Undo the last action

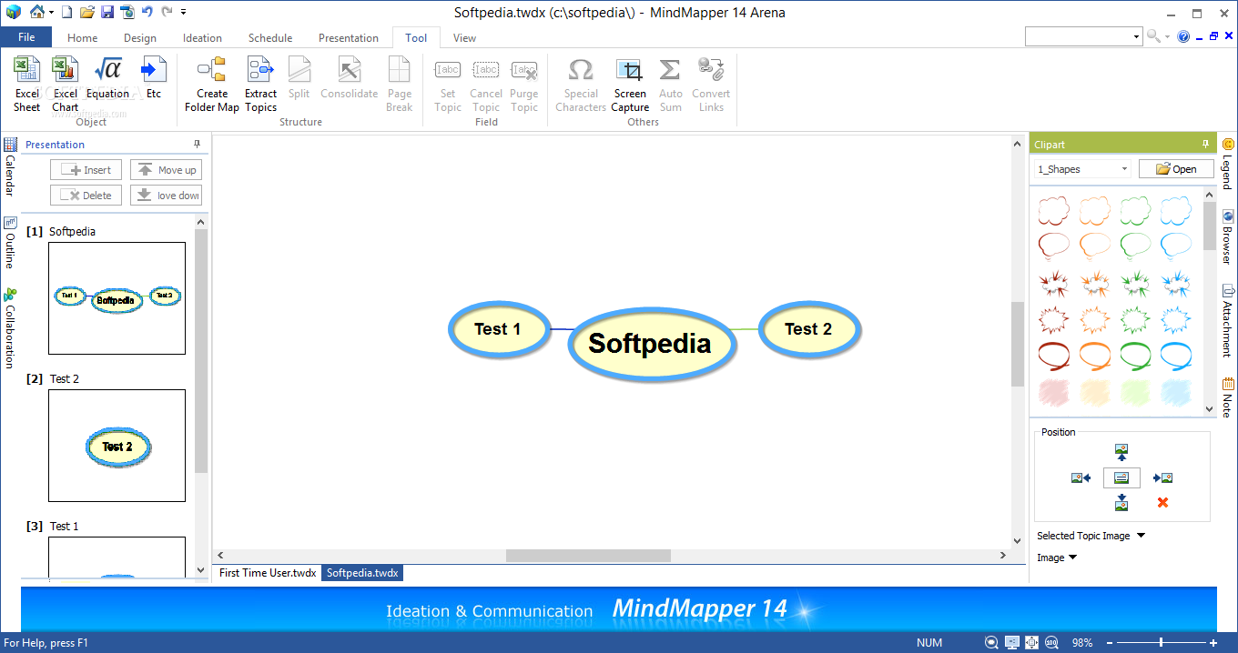(x=147, y=12)
